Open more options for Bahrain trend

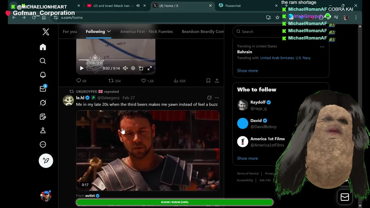tap(322, 47)
